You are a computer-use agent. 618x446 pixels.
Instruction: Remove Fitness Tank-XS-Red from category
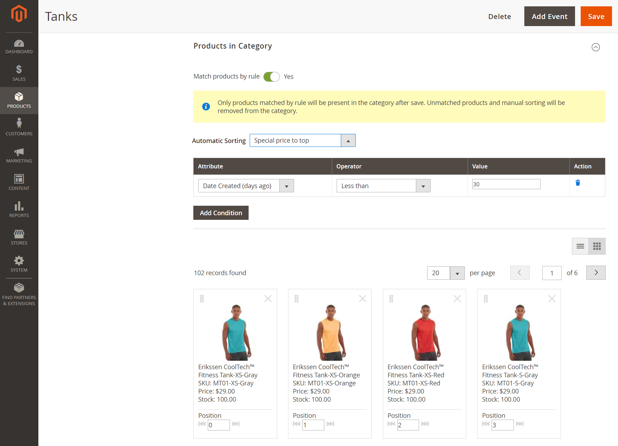[x=457, y=298]
